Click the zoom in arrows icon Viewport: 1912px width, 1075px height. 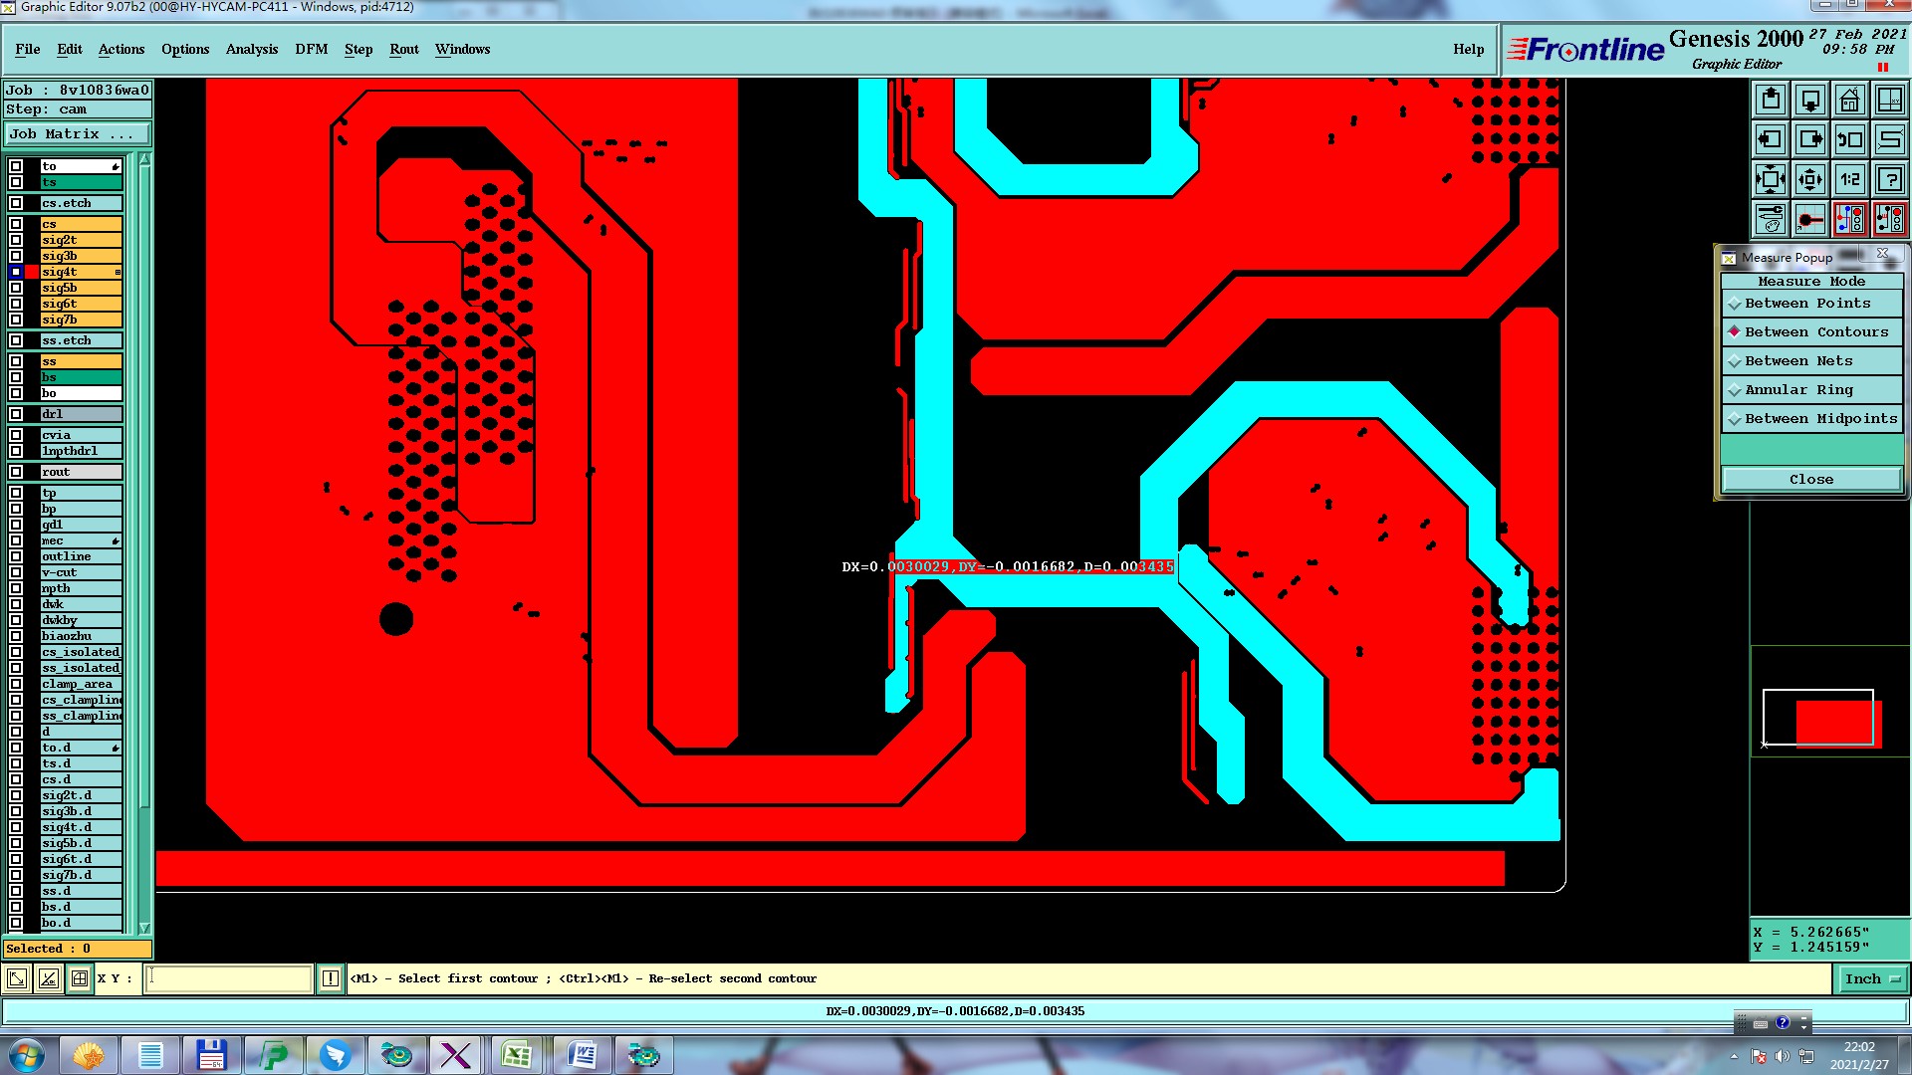pos(1809,179)
